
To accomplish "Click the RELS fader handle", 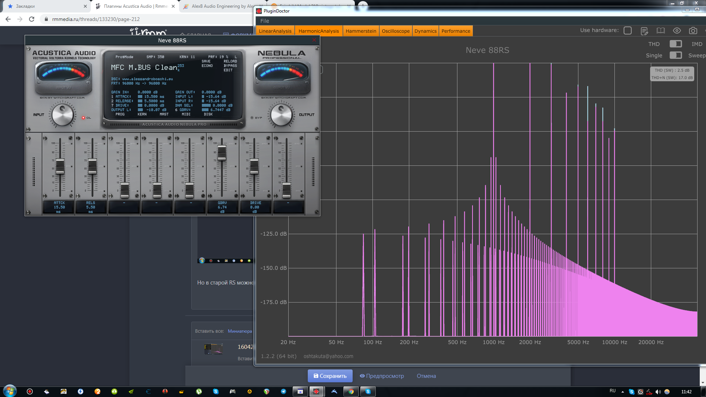I will (x=92, y=167).
